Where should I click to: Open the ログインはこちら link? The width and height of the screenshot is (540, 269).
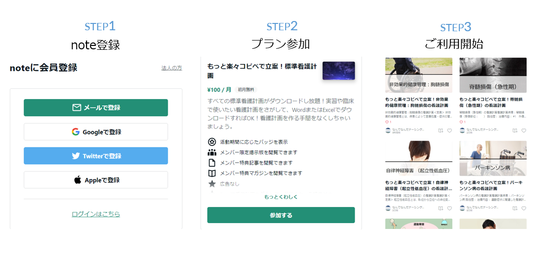(96, 214)
